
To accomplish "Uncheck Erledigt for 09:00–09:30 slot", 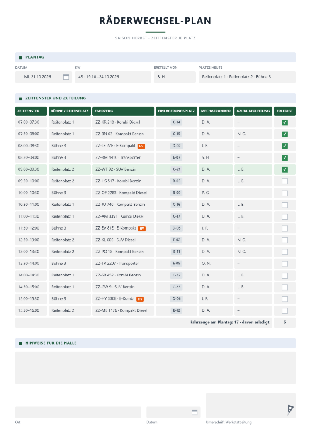I will 284,169.
